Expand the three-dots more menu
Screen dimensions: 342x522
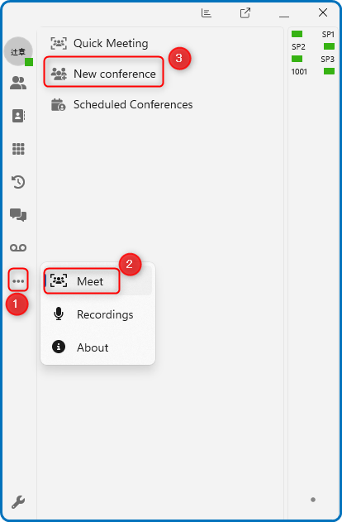[x=18, y=281]
